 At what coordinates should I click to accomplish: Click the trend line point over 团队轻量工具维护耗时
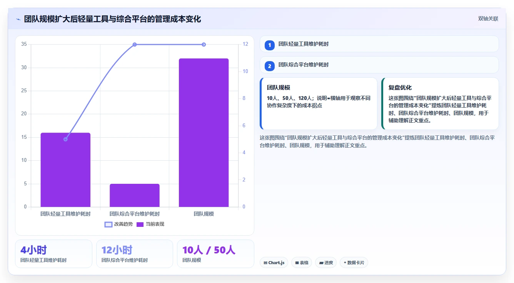65,139
